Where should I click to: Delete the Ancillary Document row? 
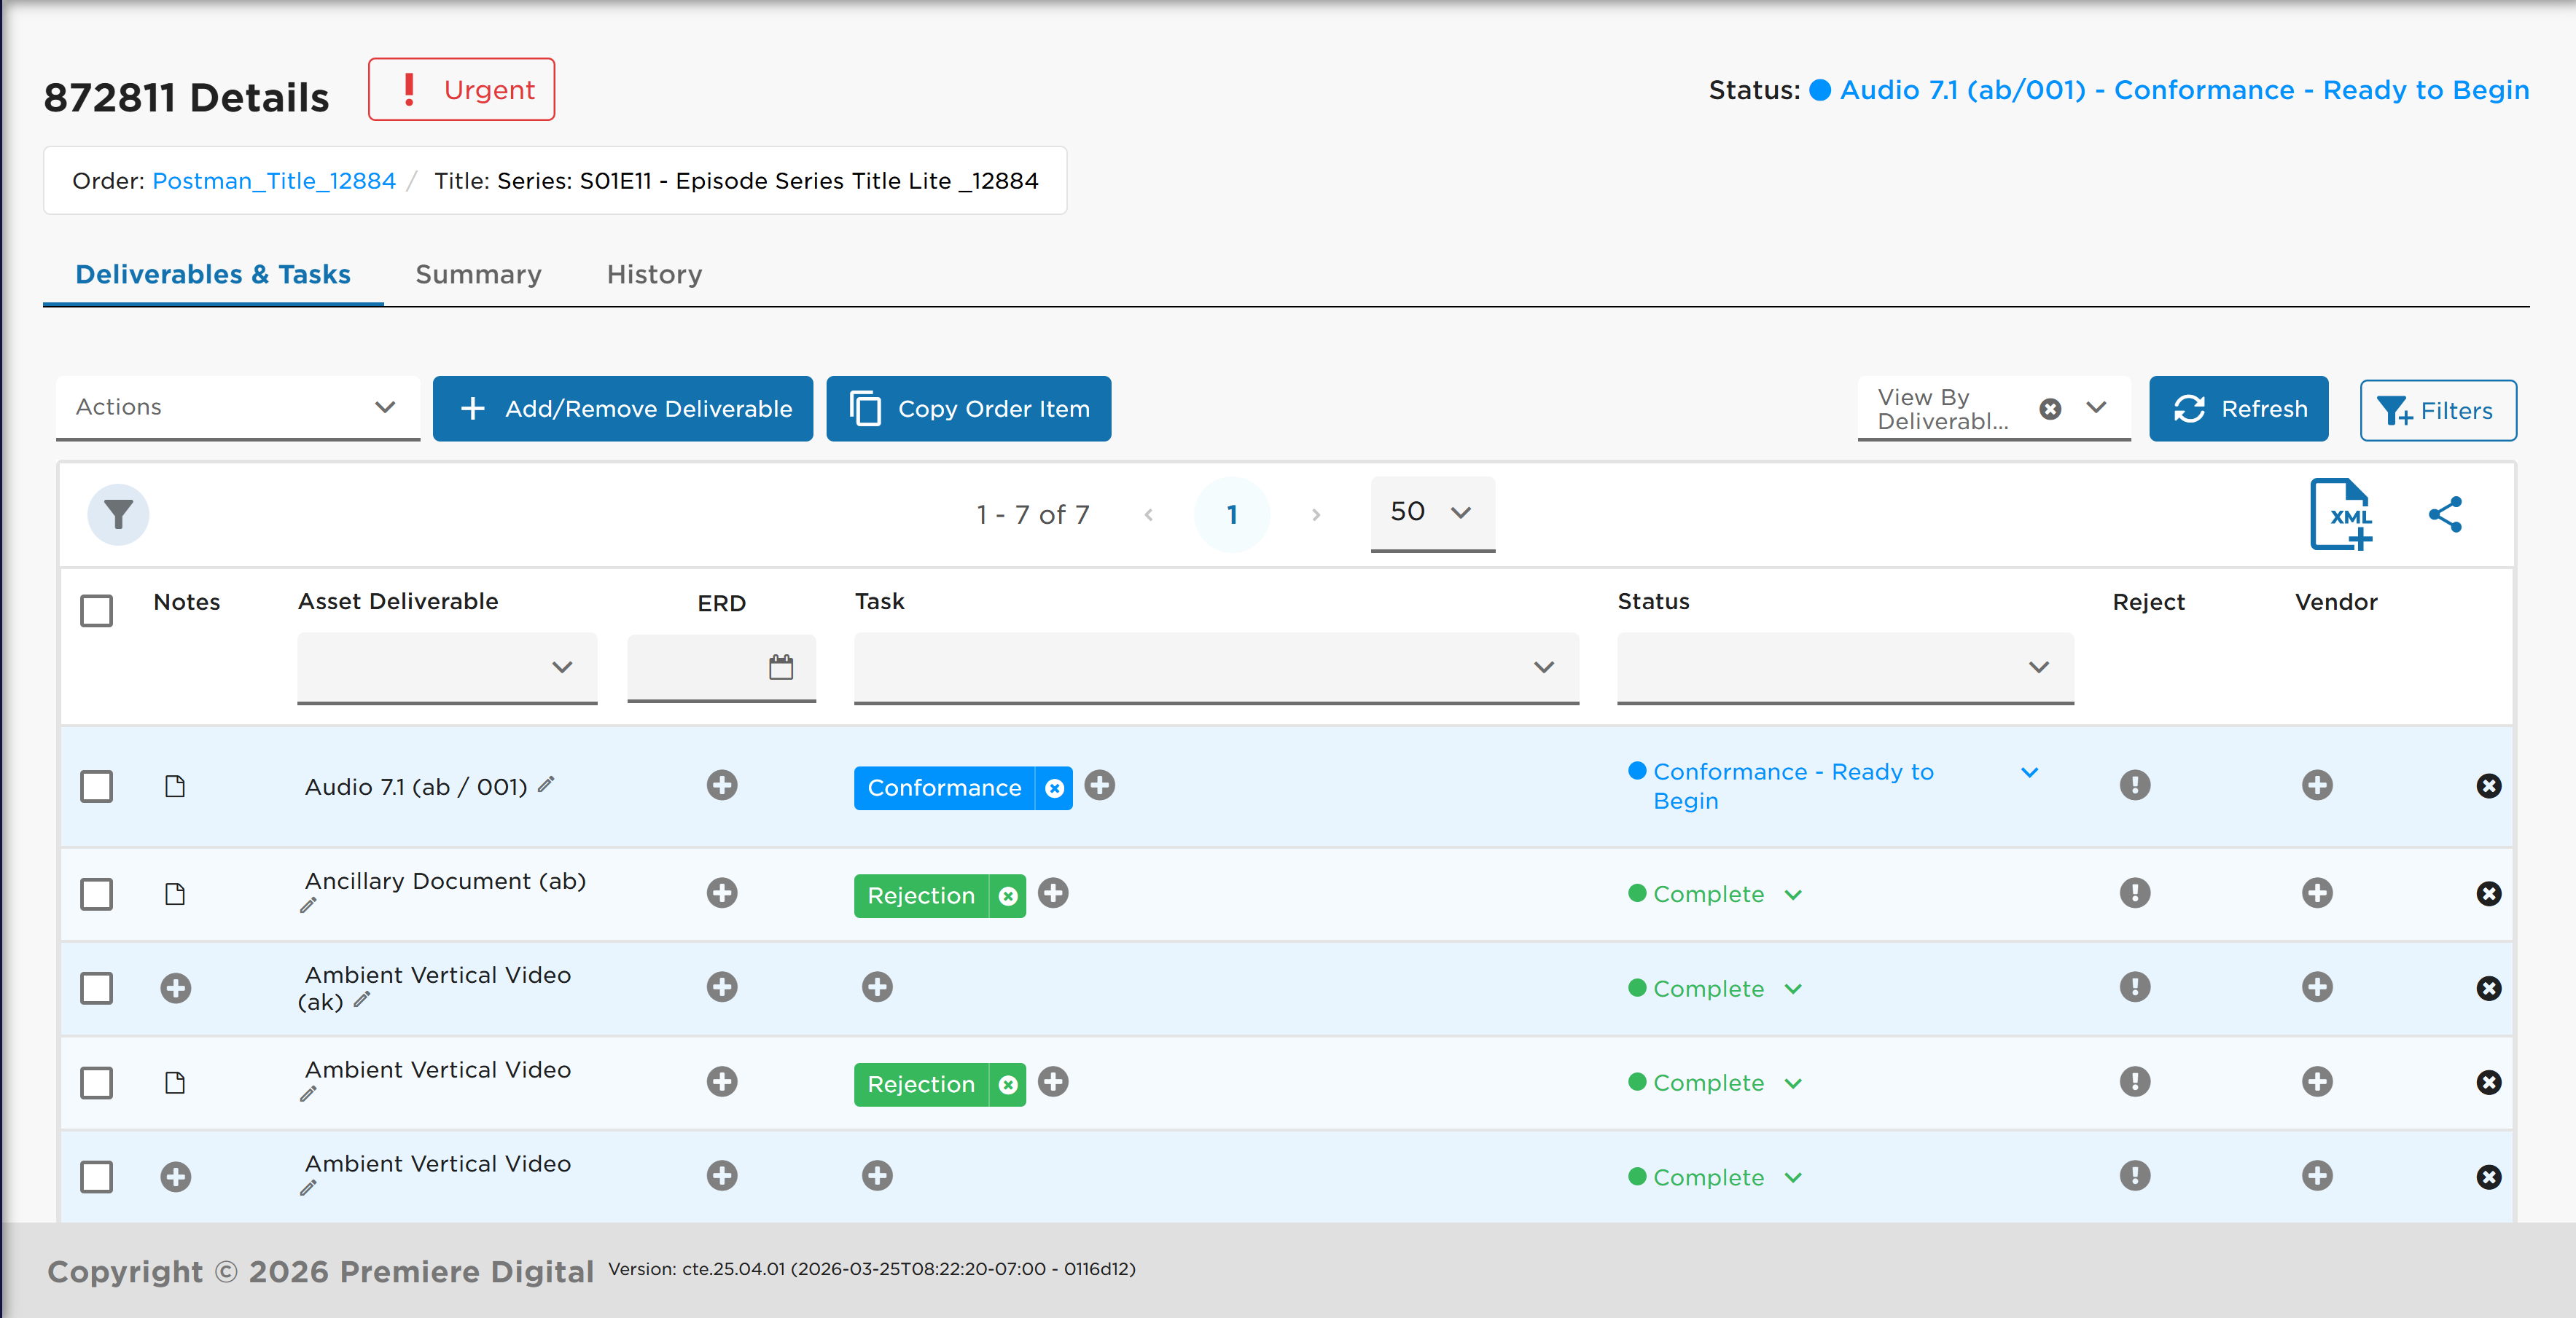[x=2489, y=894]
